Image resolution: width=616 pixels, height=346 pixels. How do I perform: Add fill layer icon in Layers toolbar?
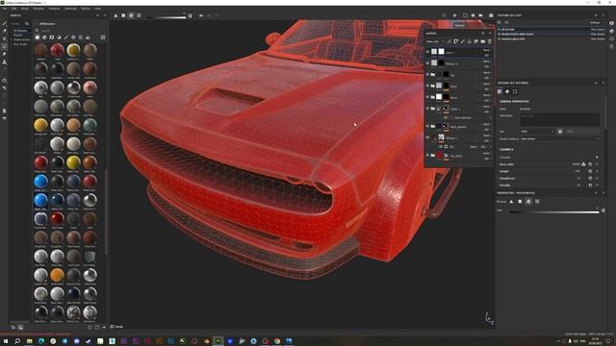coord(469,41)
